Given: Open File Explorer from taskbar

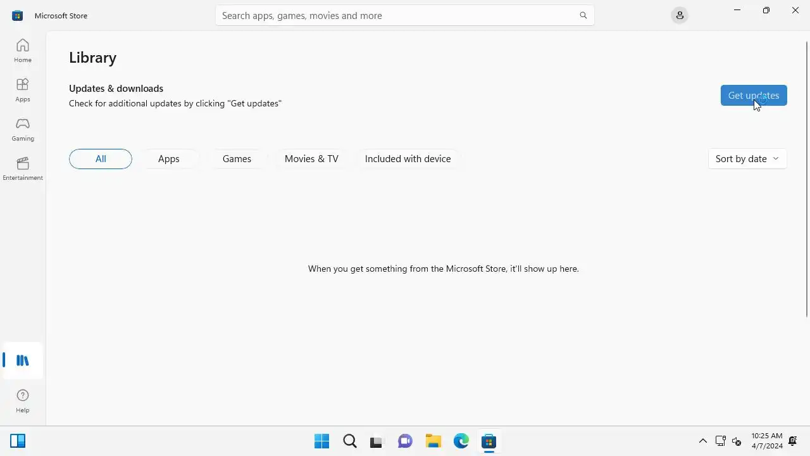Looking at the screenshot, I should (433, 441).
